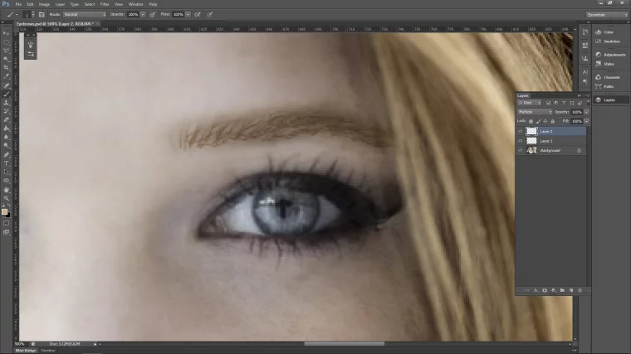Hide Layer 2 visibility eye
631x354 pixels.
click(x=521, y=131)
